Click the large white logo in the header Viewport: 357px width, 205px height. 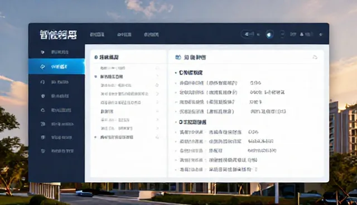pos(58,35)
